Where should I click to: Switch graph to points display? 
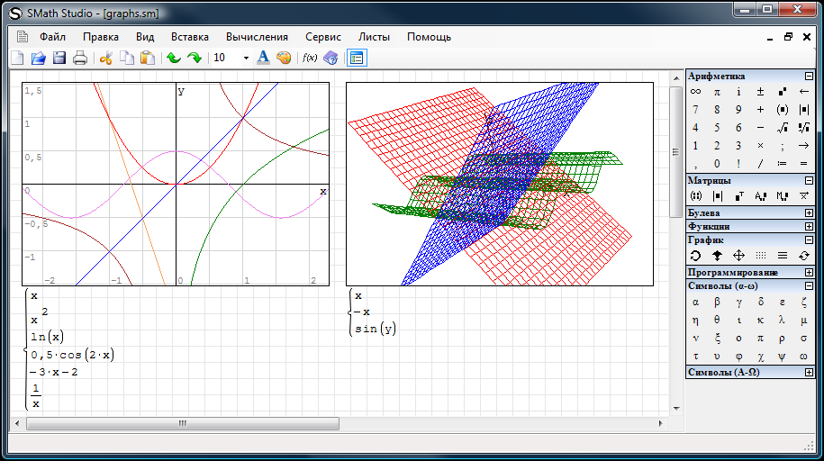pyautogui.click(x=760, y=256)
